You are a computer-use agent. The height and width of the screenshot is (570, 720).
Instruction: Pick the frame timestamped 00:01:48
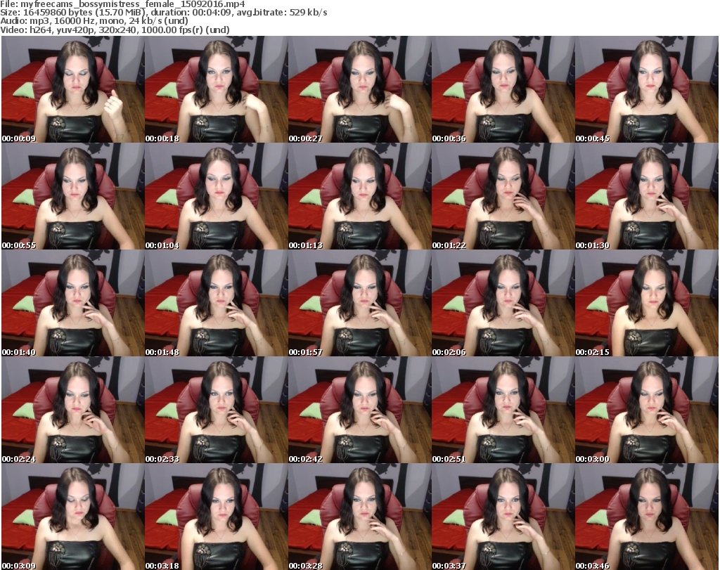[217, 303]
